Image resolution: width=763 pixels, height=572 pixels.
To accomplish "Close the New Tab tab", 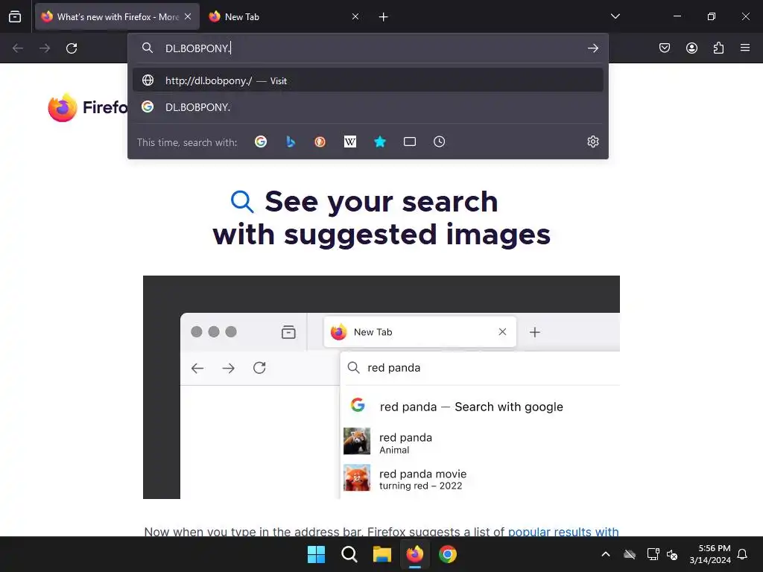I will tap(355, 16).
